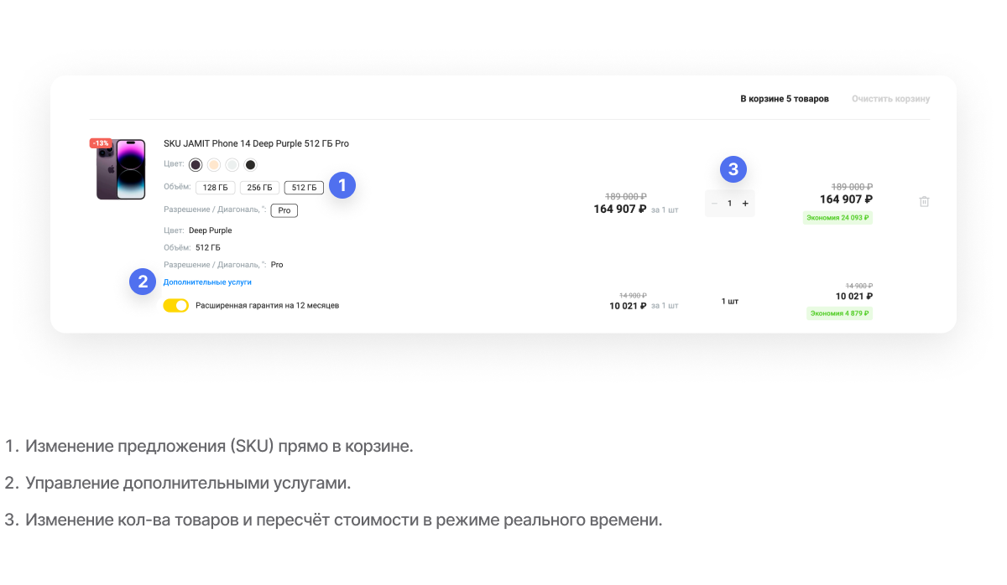Click the '1 шт' quantity text for warranty

pos(730,301)
